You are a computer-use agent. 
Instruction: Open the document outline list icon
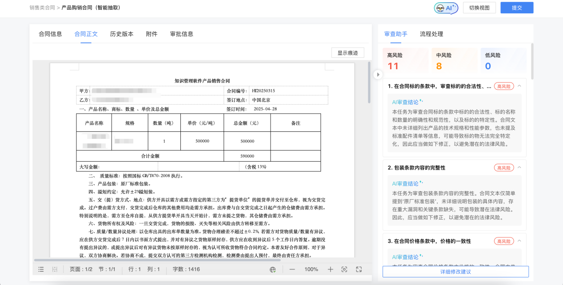point(41,269)
